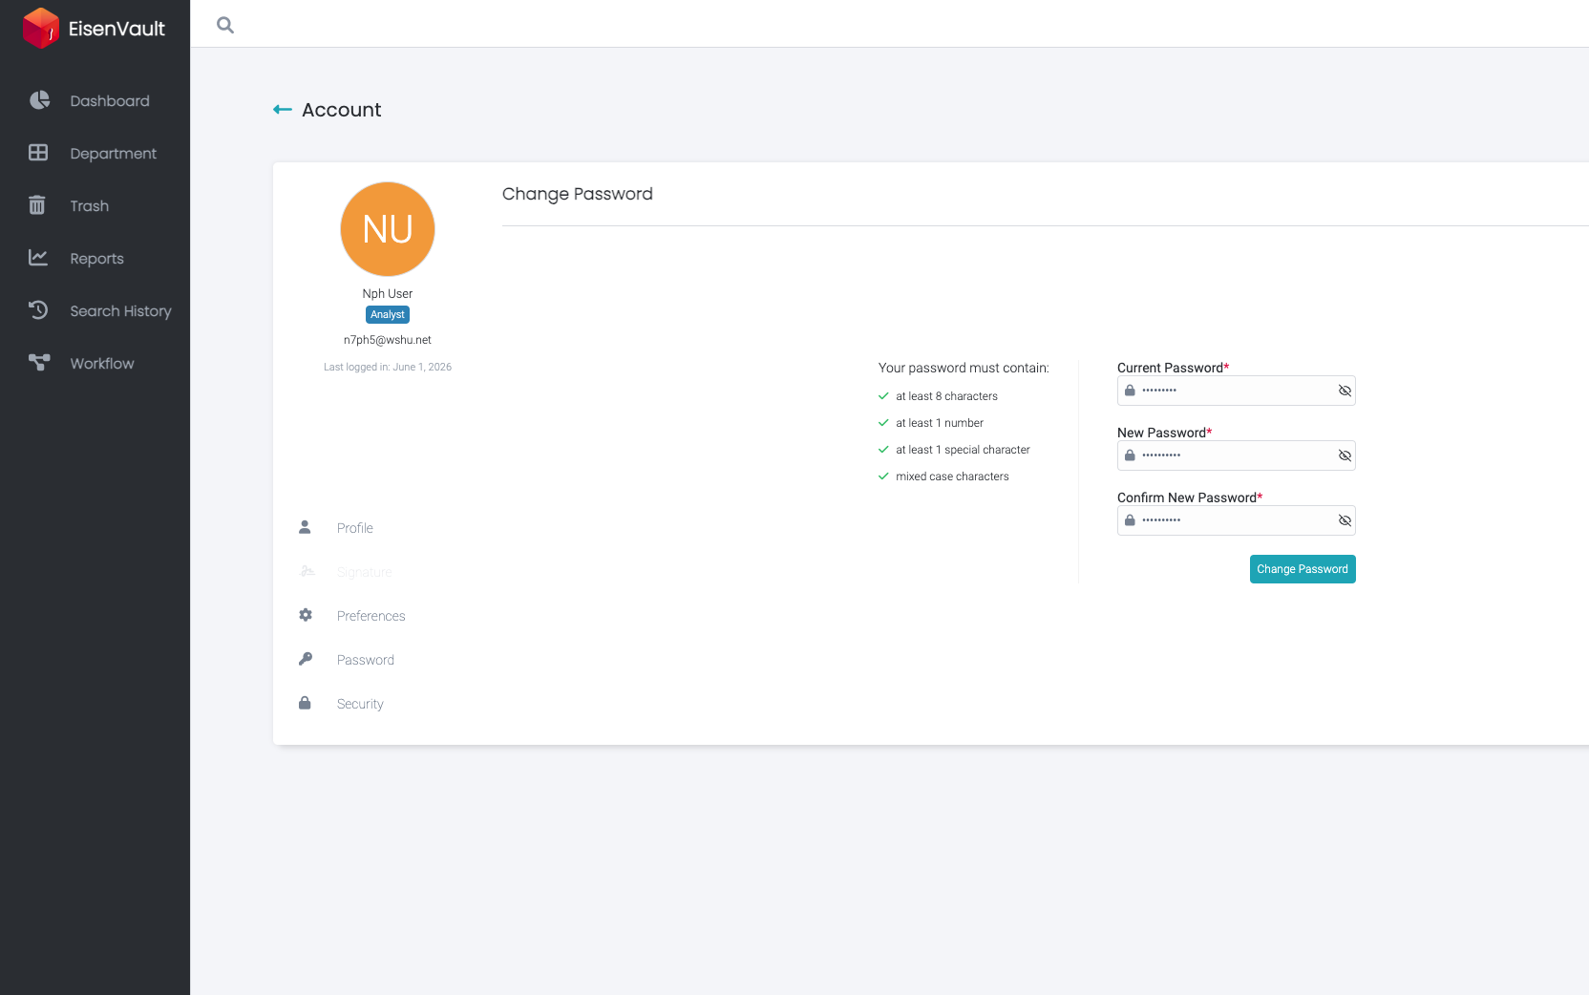Click lock icon in New Password field
This screenshot has height=995, width=1589.
point(1130,455)
